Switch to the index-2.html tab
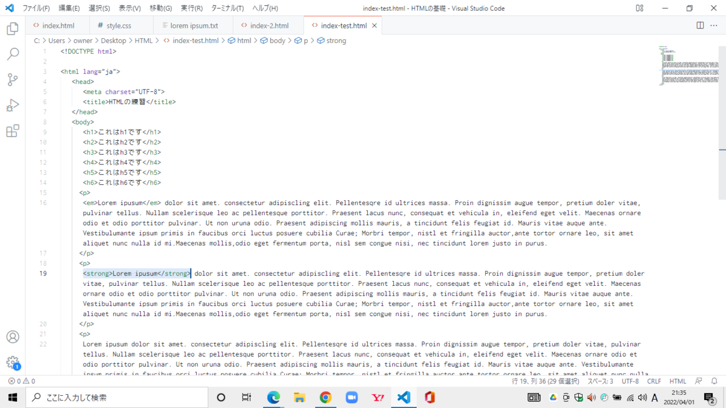Image resolution: width=726 pixels, height=408 pixels. point(269,26)
